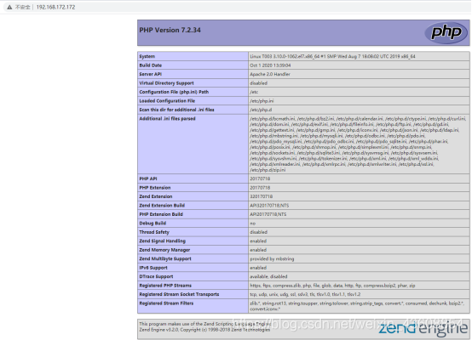This screenshot has height=340, width=472.
Task: Click the Zend Engine logo
Action: (x=423, y=329)
